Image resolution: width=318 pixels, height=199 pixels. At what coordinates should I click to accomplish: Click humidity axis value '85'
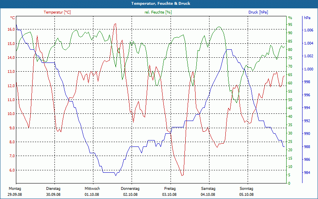pos(291,41)
